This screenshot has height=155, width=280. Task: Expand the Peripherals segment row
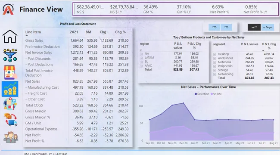[215, 66]
